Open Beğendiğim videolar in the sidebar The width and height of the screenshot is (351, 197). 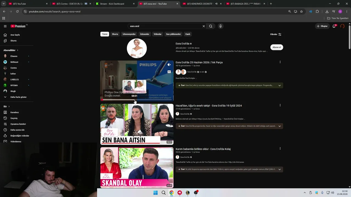(16, 136)
